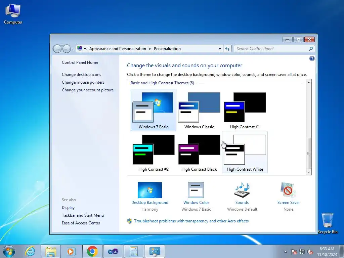Click Show desktop button at taskbar end
Image resolution: width=344 pixels, height=258 pixels.
[x=342, y=251]
